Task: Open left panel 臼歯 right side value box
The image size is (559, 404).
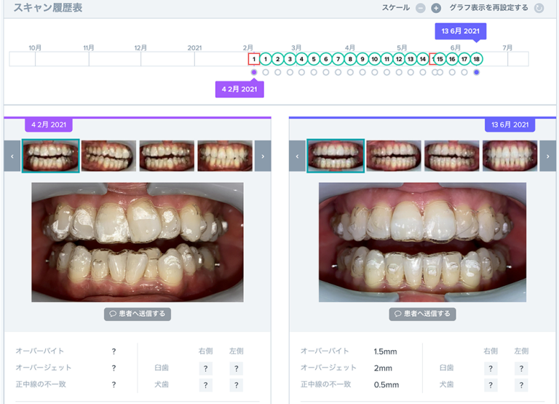Action: [x=207, y=368]
